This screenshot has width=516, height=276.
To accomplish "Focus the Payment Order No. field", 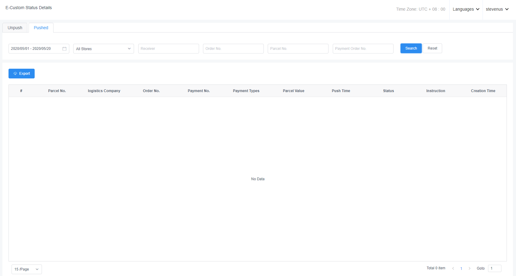I will pyautogui.click(x=363, y=49).
